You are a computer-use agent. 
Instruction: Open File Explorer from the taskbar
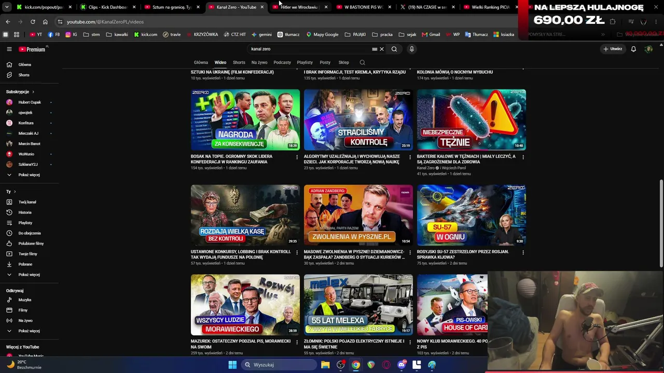[x=325, y=365]
